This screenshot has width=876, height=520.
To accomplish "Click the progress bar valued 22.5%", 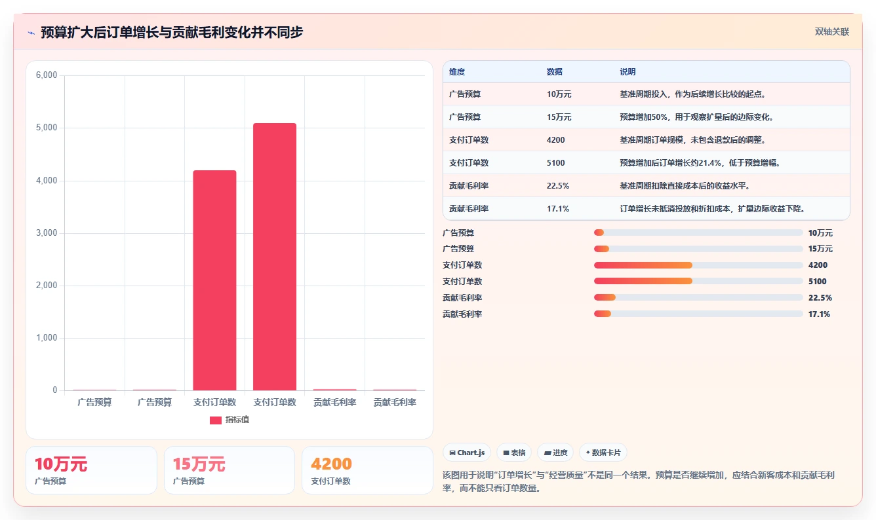I will [x=698, y=297].
